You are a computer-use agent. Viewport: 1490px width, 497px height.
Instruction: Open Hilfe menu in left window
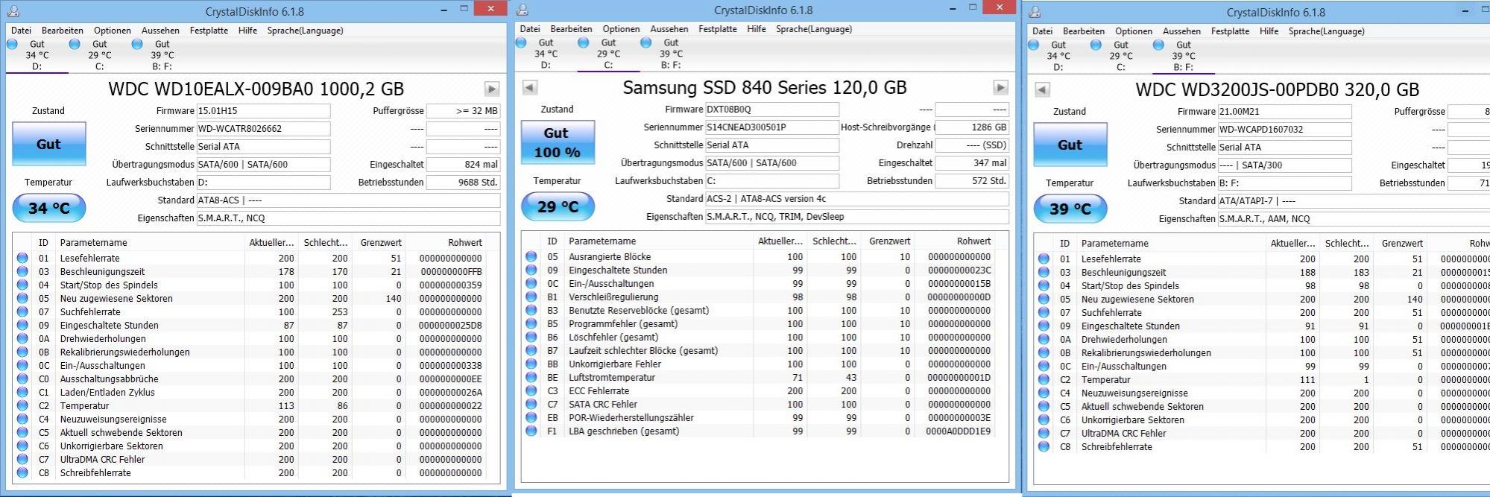pos(247,31)
